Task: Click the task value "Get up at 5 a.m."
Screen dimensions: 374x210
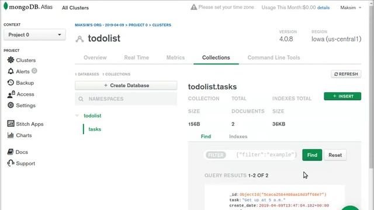Action: click(264, 200)
